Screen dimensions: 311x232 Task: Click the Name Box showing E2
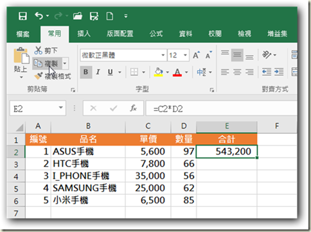click(38, 108)
